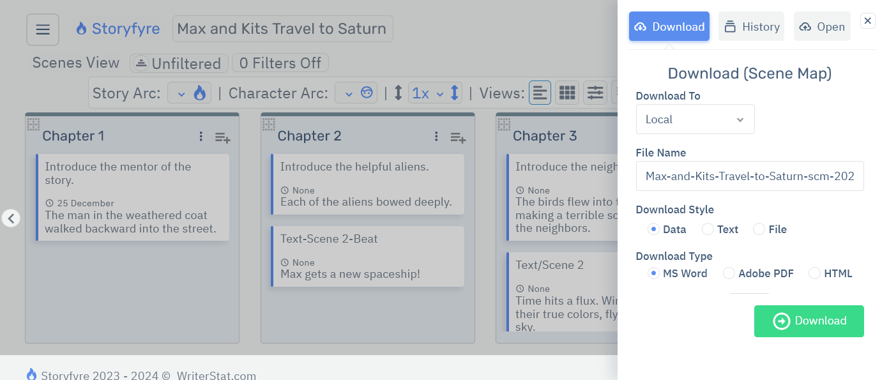The width and height of the screenshot is (889, 380).
Task: Open the Download To dropdown
Action: [695, 119]
